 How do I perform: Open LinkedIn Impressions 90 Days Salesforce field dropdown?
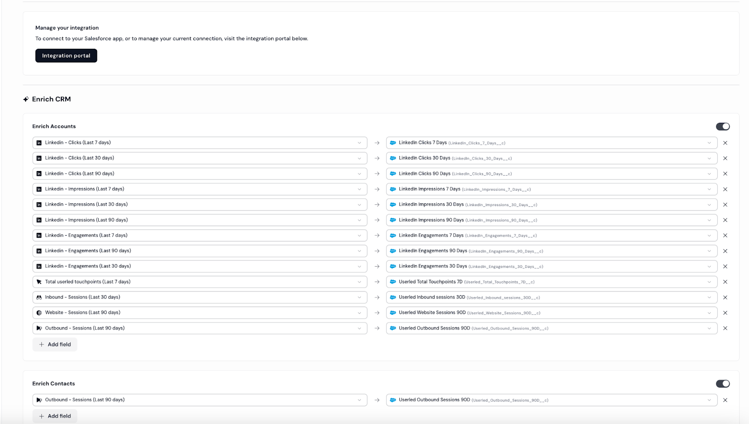pyautogui.click(x=552, y=220)
